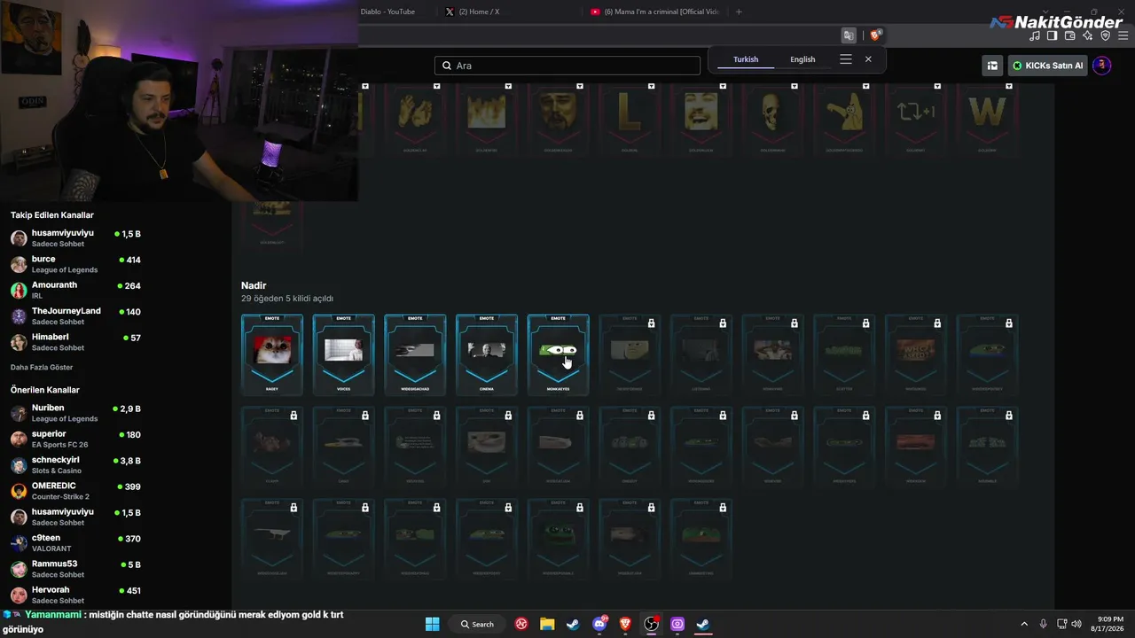Select the CINEMA emote card

[x=487, y=354]
